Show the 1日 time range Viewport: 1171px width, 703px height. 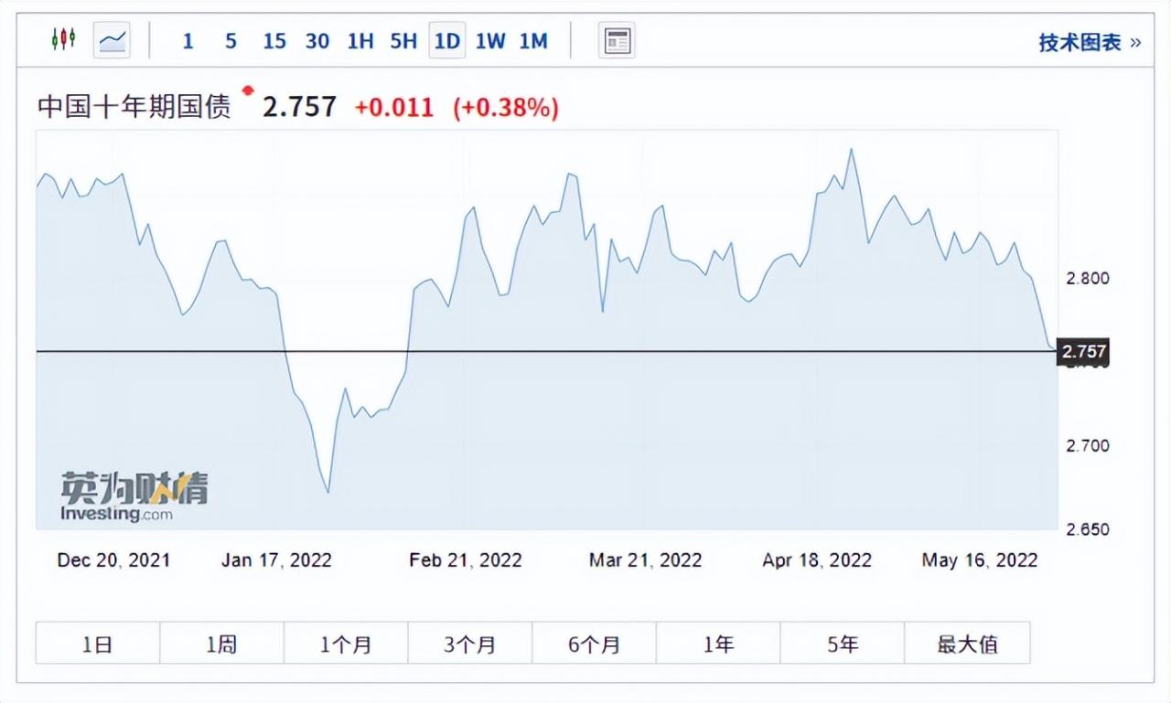coord(98,644)
